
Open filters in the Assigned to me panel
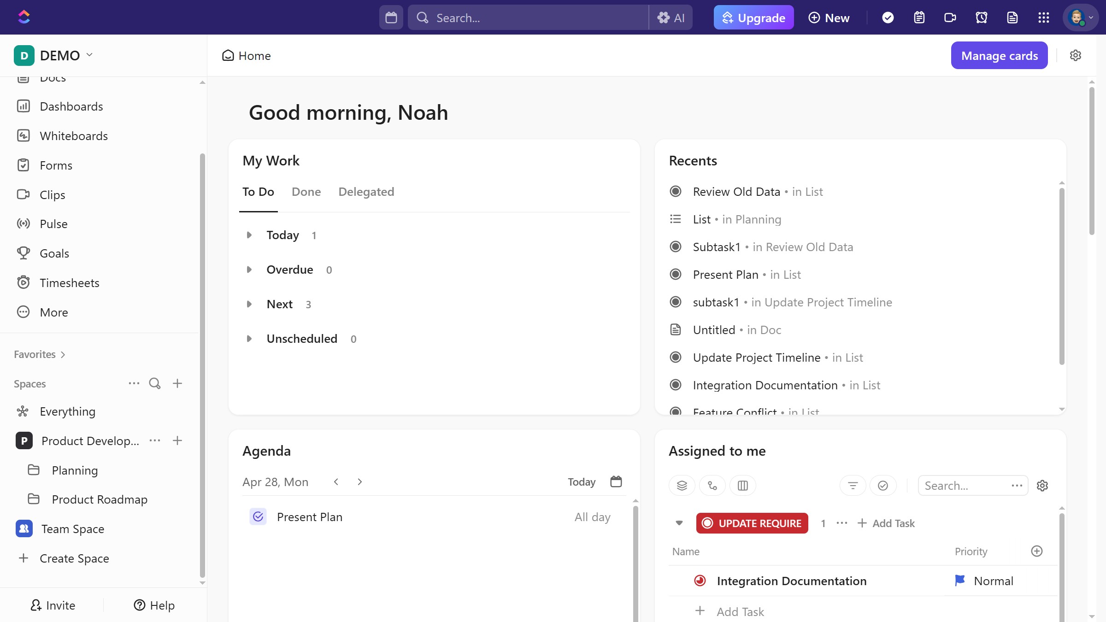pos(853,485)
